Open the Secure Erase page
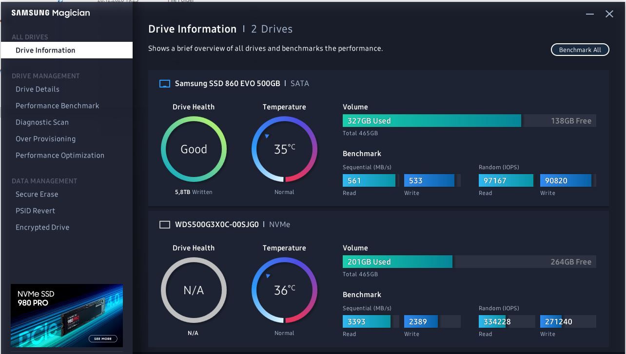The width and height of the screenshot is (626, 354). click(x=37, y=194)
